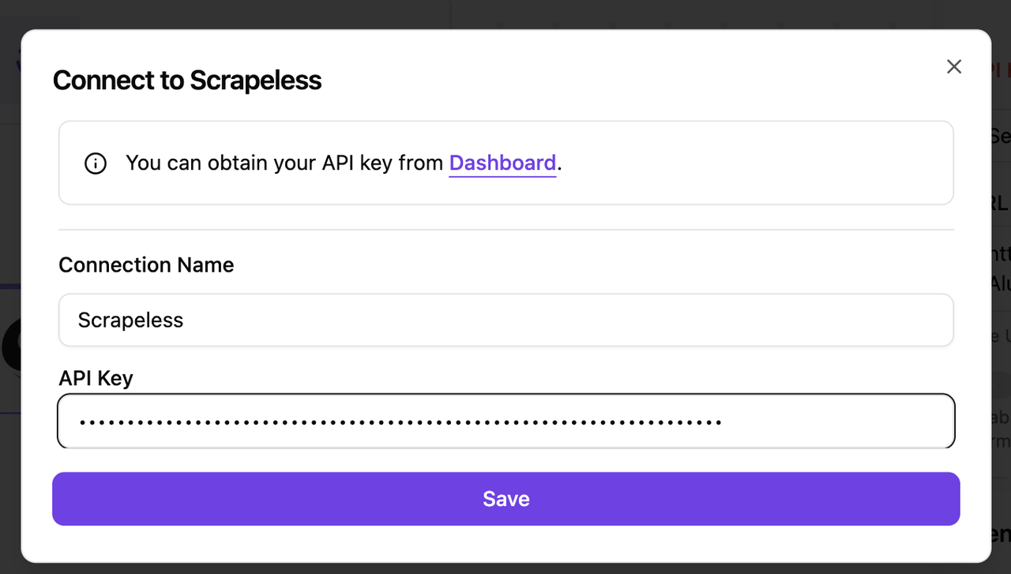Click the info circle icon
Viewport: 1011px width, 574px height.
96,163
